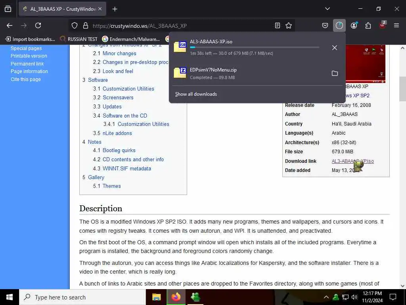Show hidden system tray icons
This screenshot has height=305, width=406.
(x=326, y=297)
